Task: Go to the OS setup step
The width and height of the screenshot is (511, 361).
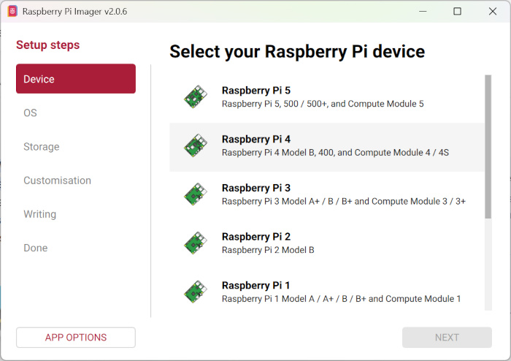Action: (30, 113)
